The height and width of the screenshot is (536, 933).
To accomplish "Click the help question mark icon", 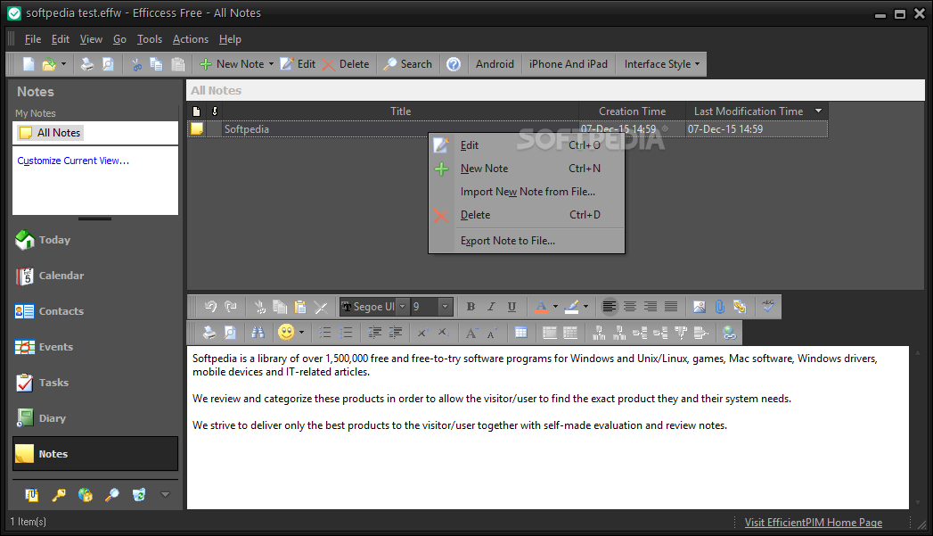I will pos(454,63).
